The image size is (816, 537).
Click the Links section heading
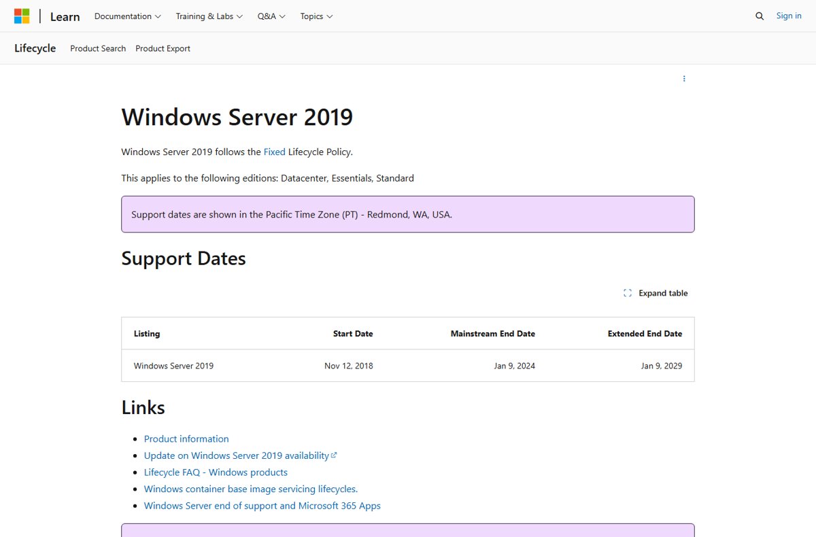[x=143, y=407]
